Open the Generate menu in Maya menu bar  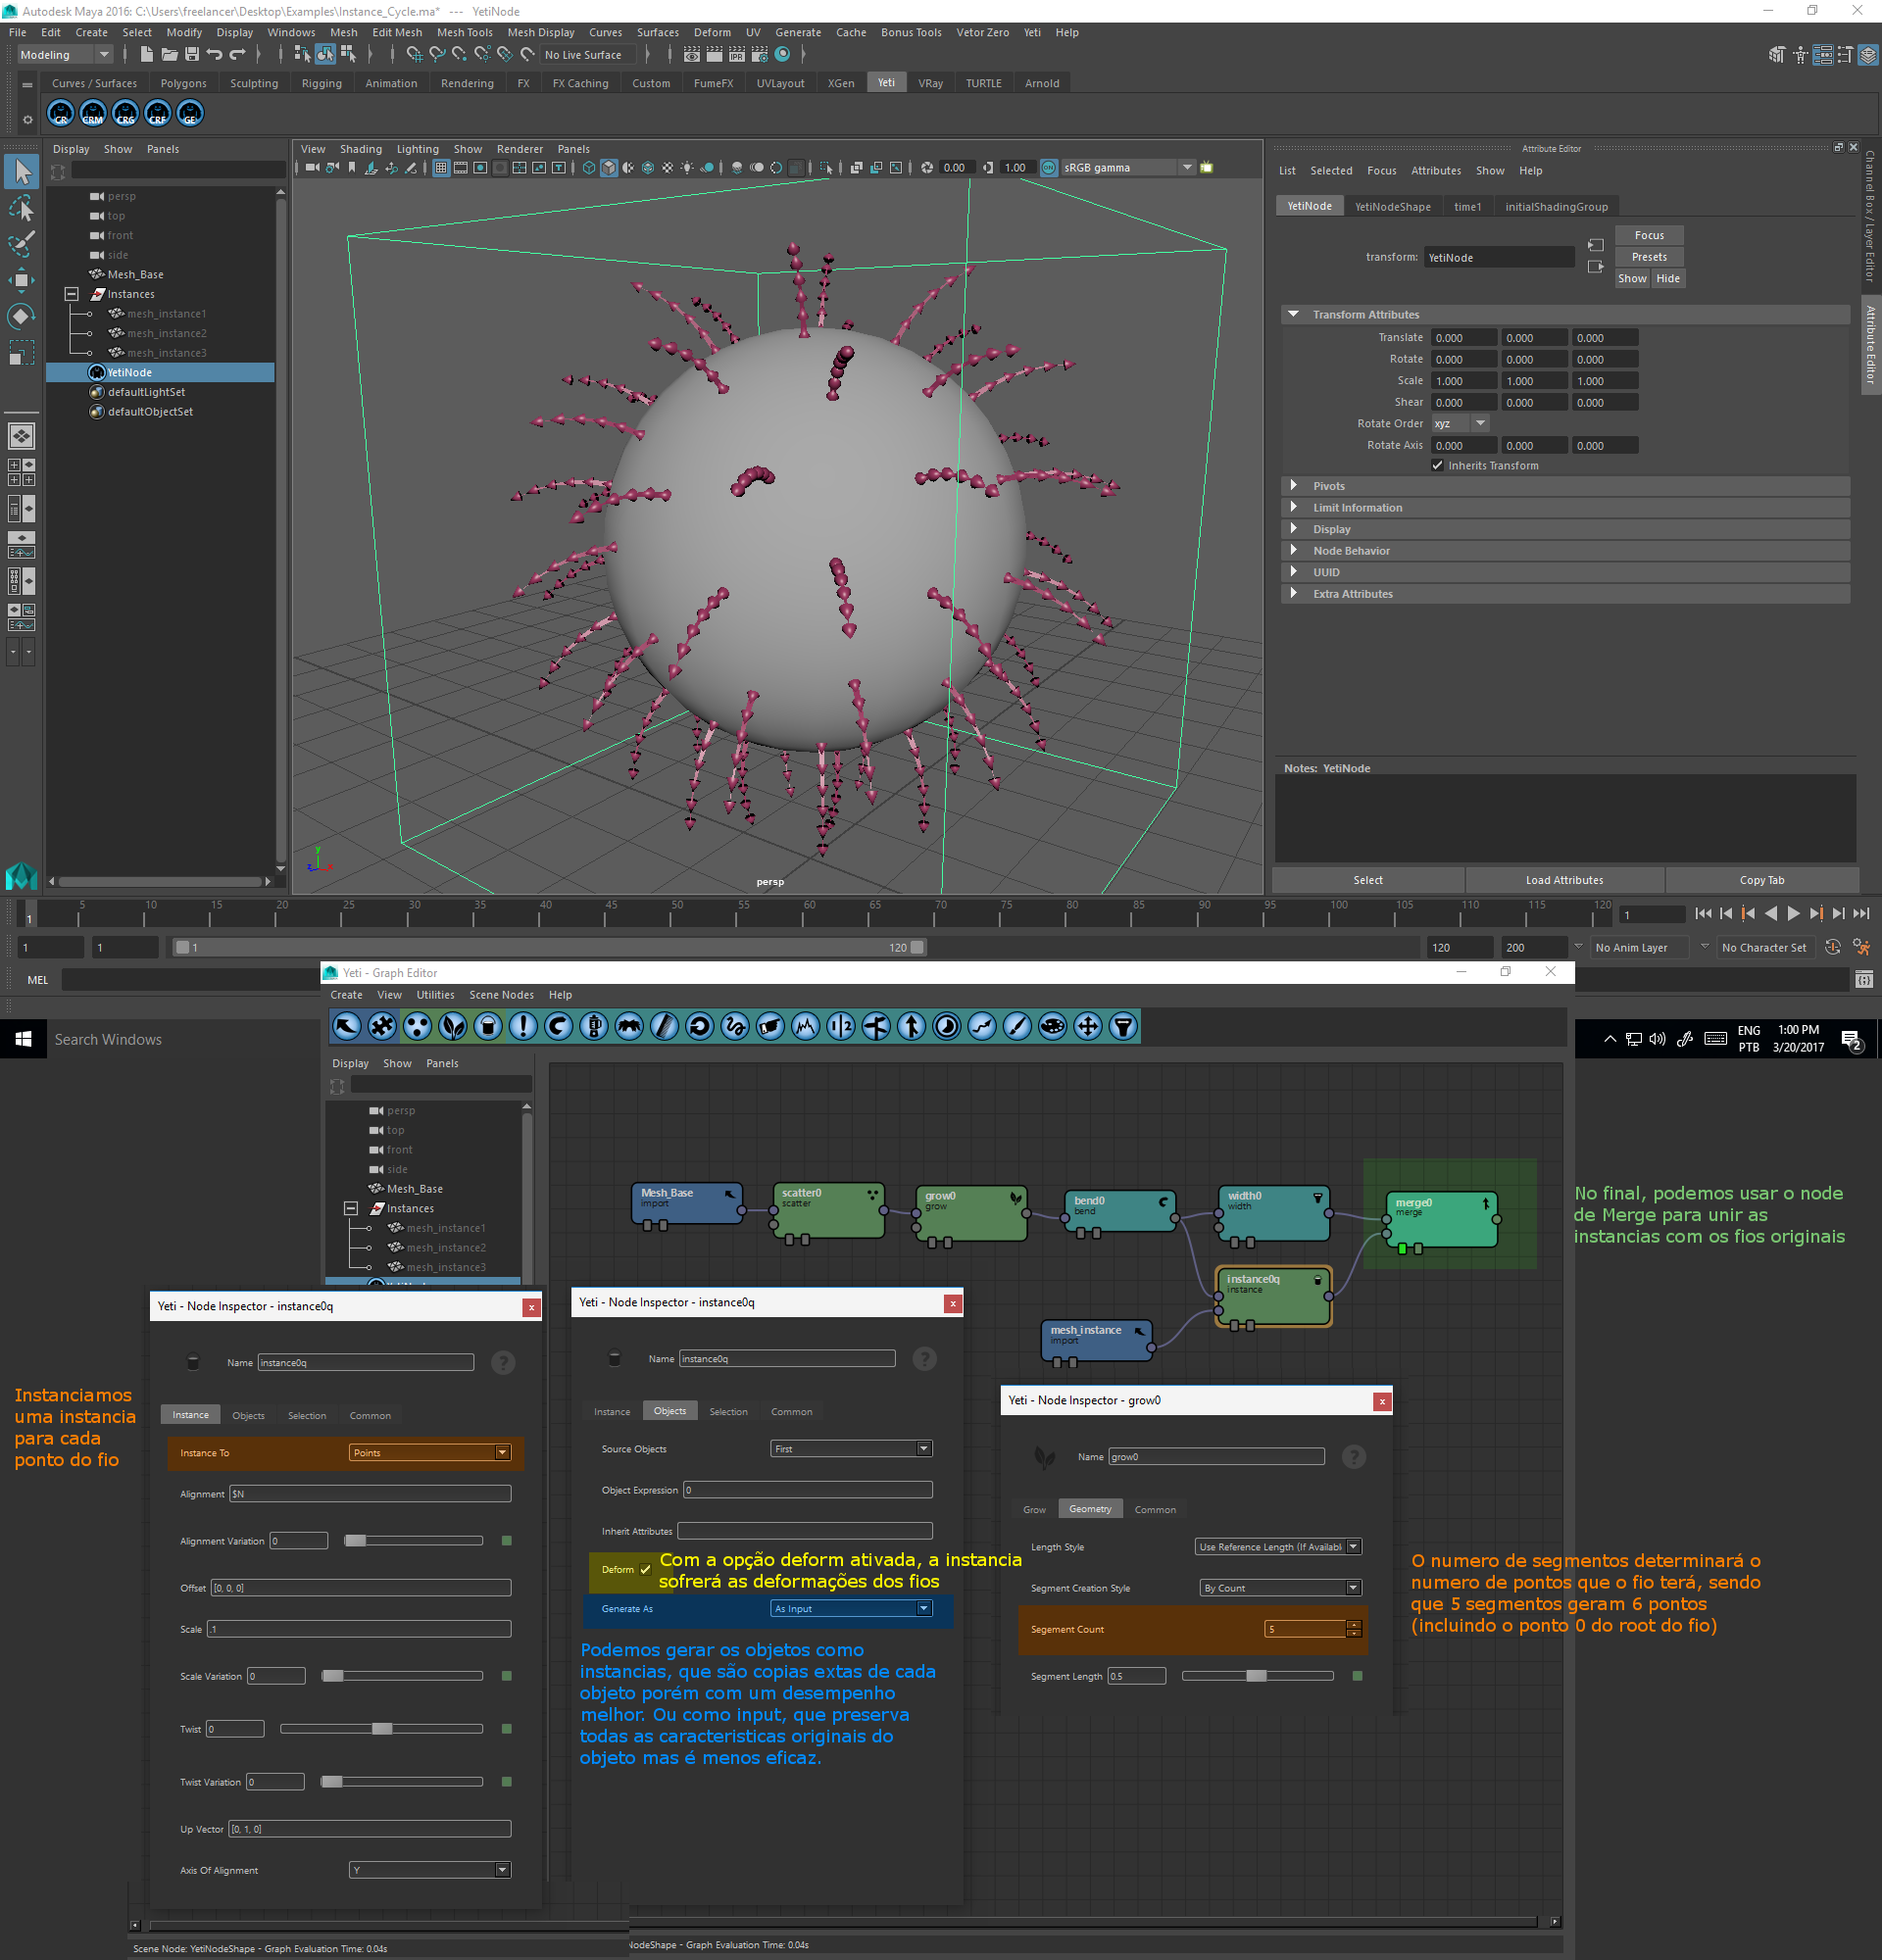tap(797, 33)
